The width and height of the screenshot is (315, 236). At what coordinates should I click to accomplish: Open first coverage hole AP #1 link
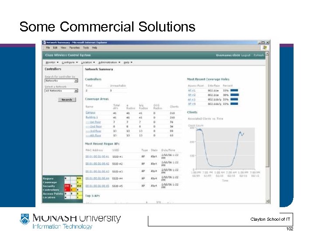pyautogui.click(x=192, y=90)
